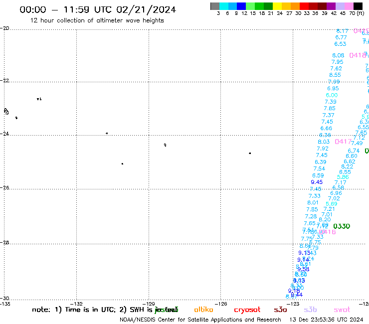Viewport: 369px width, 324px height.
Task: Click the longitude axis label '-129'
Action: pyautogui.click(x=149, y=304)
